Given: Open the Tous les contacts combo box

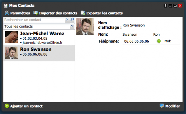Looking at the screenshot, I should (x=39, y=26).
